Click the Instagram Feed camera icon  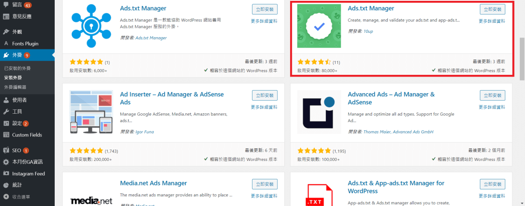coord(6,174)
